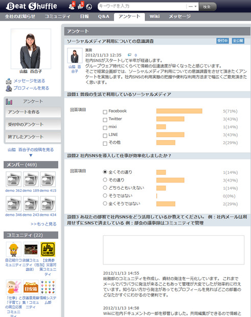The image size is (251, 317).
Task: Click the コミュニティ (22) section header
Action: [31, 235]
